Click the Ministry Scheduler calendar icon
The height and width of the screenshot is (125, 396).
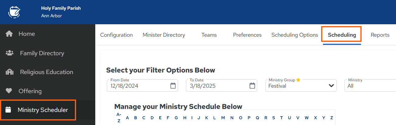[x=9, y=110]
